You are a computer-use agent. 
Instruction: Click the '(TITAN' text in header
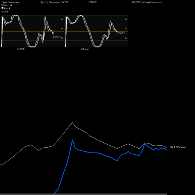(92, 2)
